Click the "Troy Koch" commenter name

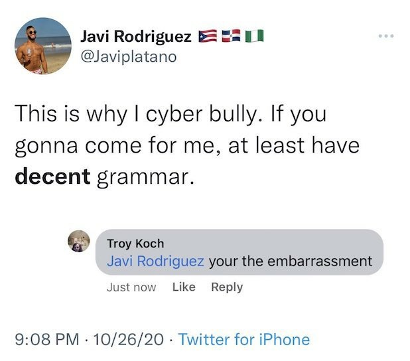(135, 244)
